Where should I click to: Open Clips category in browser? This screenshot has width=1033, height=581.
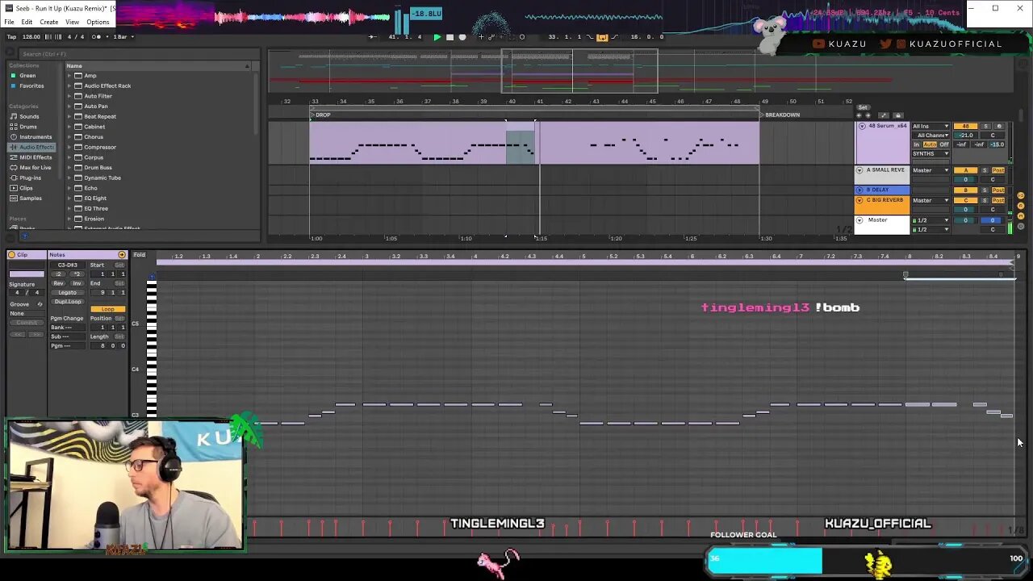click(x=26, y=188)
